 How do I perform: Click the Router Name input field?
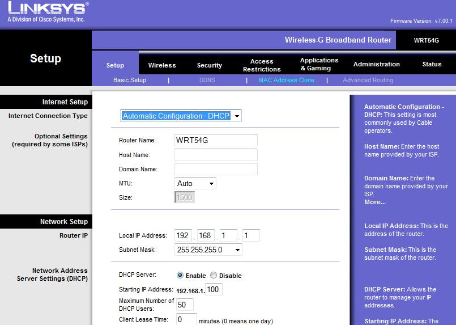tap(216, 140)
